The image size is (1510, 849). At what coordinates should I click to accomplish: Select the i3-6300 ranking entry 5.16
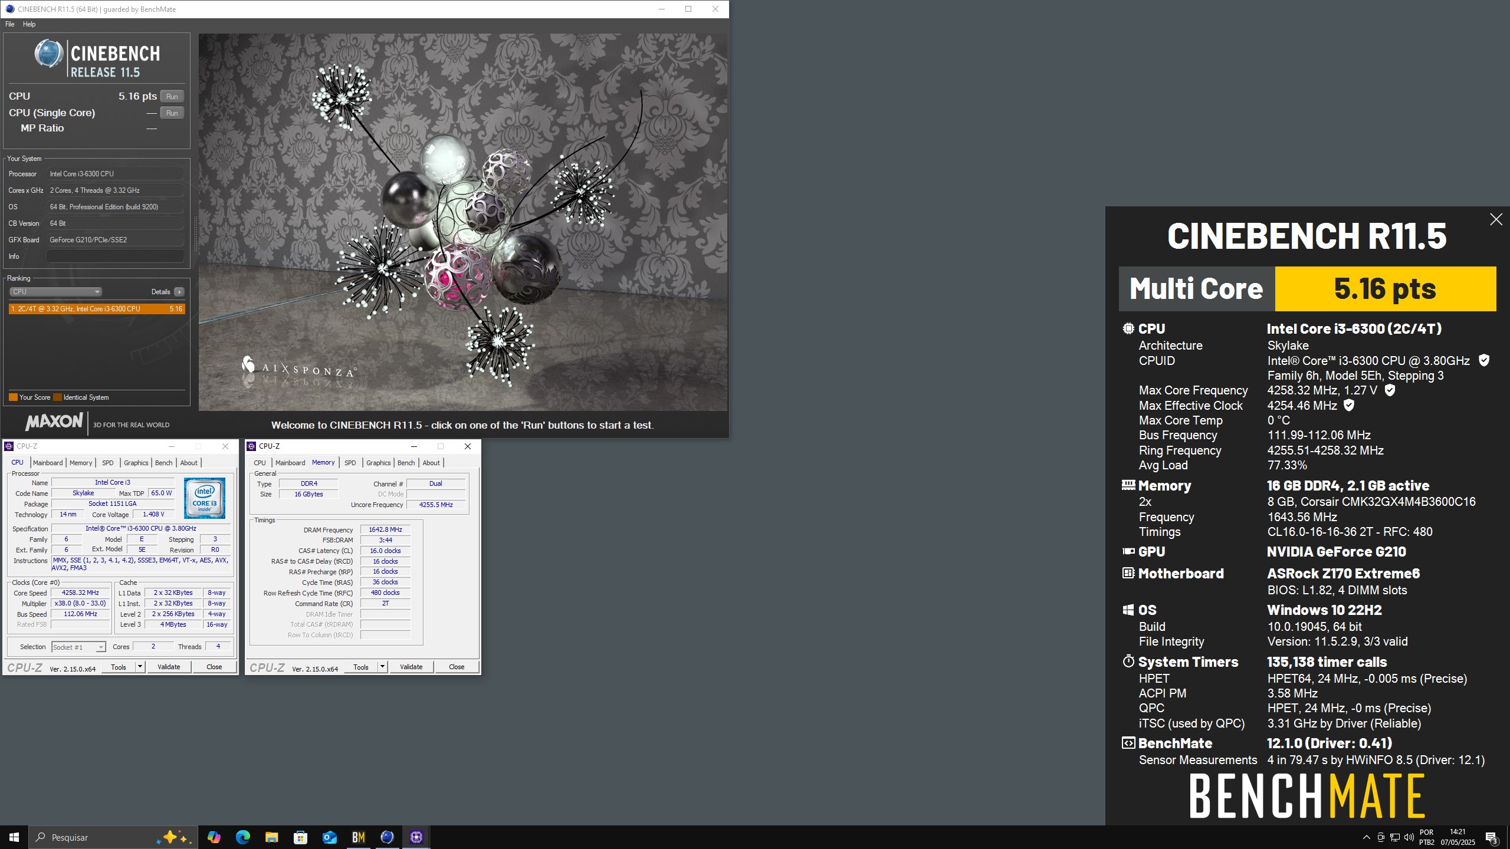click(97, 309)
